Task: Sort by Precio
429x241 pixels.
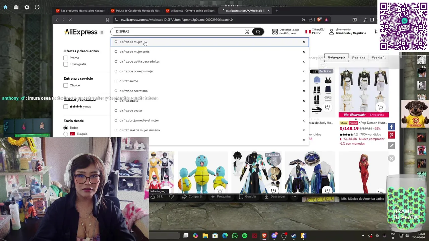Action: tap(379, 58)
